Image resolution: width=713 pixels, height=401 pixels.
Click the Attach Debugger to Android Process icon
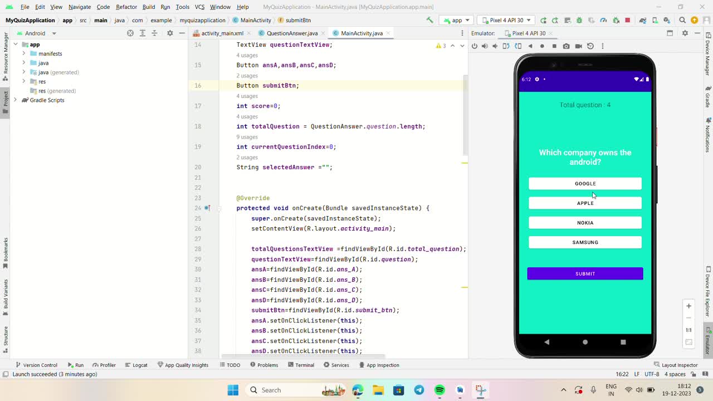click(616, 20)
